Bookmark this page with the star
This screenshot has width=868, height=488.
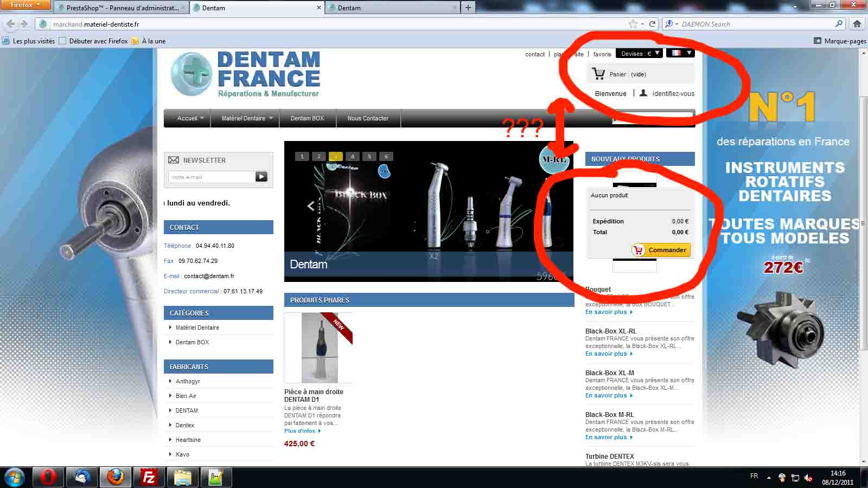pyautogui.click(x=633, y=24)
